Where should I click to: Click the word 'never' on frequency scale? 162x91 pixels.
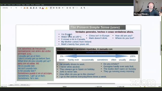[x=62, y=60]
